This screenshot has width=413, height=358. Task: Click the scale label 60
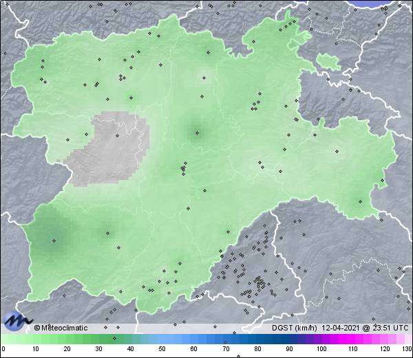pos(194,349)
